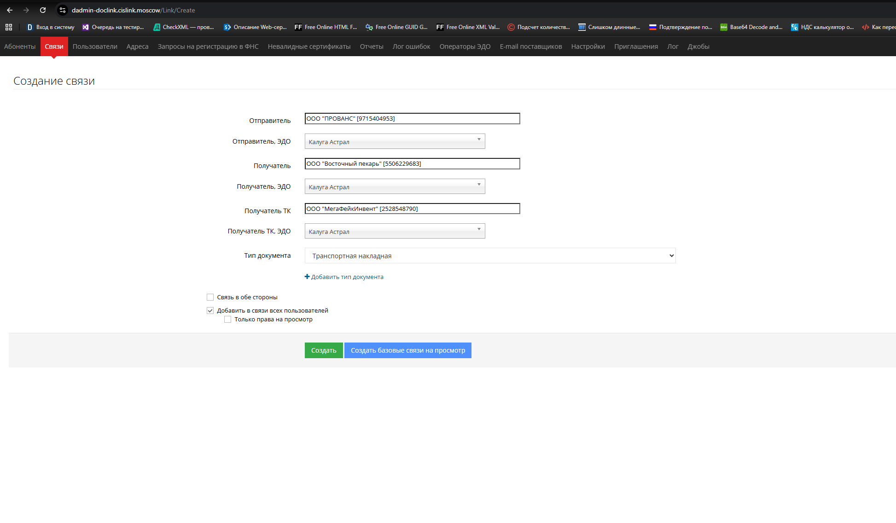Open the CheckXML bookmark icon
The width and height of the screenshot is (896, 523).
[x=157, y=27]
